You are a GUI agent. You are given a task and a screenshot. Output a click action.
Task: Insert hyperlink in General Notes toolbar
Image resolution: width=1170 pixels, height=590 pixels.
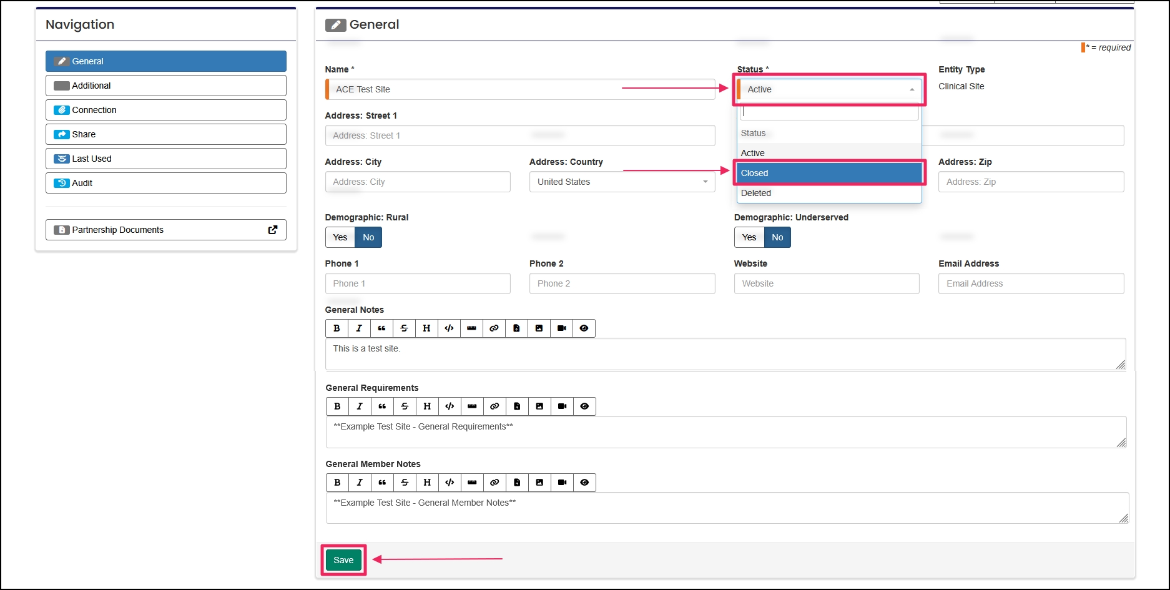[x=494, y=328]
